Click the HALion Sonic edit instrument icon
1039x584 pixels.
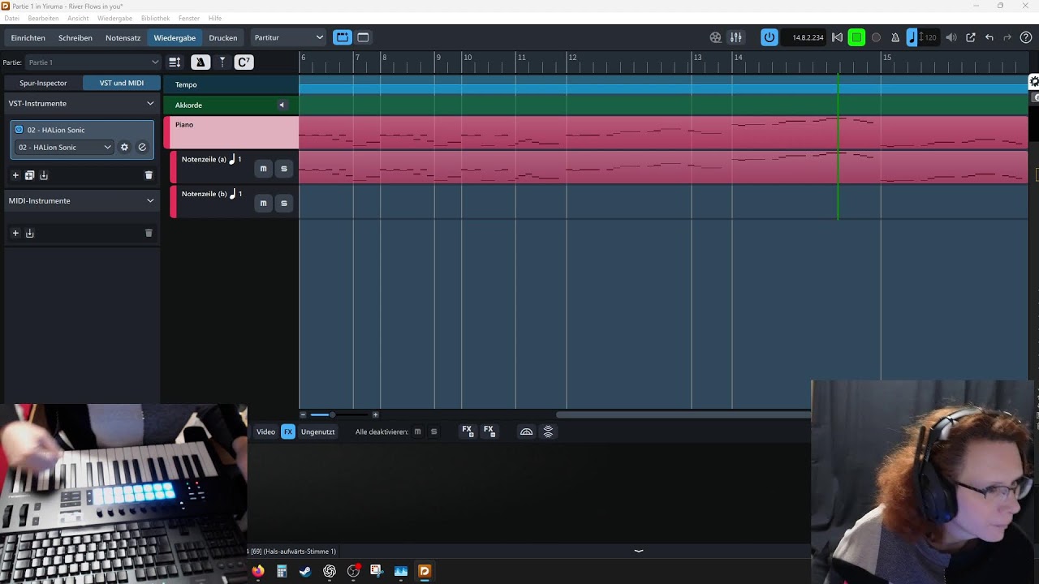coord(142,147)
